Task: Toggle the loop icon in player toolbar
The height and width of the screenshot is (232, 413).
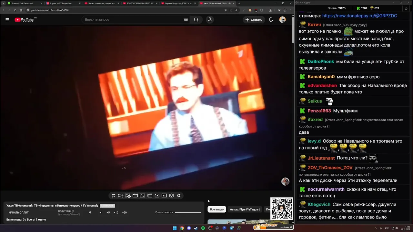Action: pos(113,196)
